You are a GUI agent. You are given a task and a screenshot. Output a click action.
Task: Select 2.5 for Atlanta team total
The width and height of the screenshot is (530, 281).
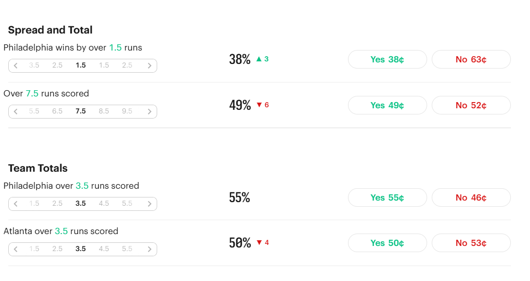point(57,249)
